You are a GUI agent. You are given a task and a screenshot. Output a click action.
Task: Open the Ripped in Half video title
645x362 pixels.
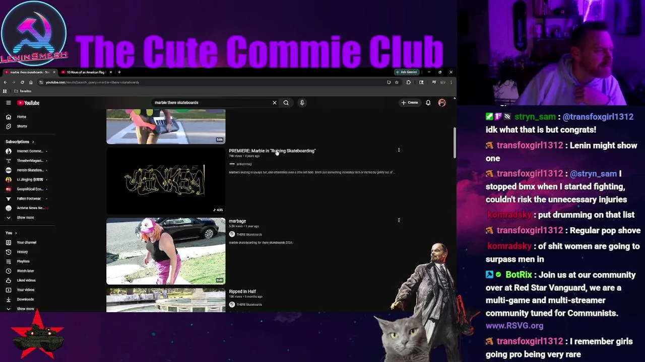(242, 292)
